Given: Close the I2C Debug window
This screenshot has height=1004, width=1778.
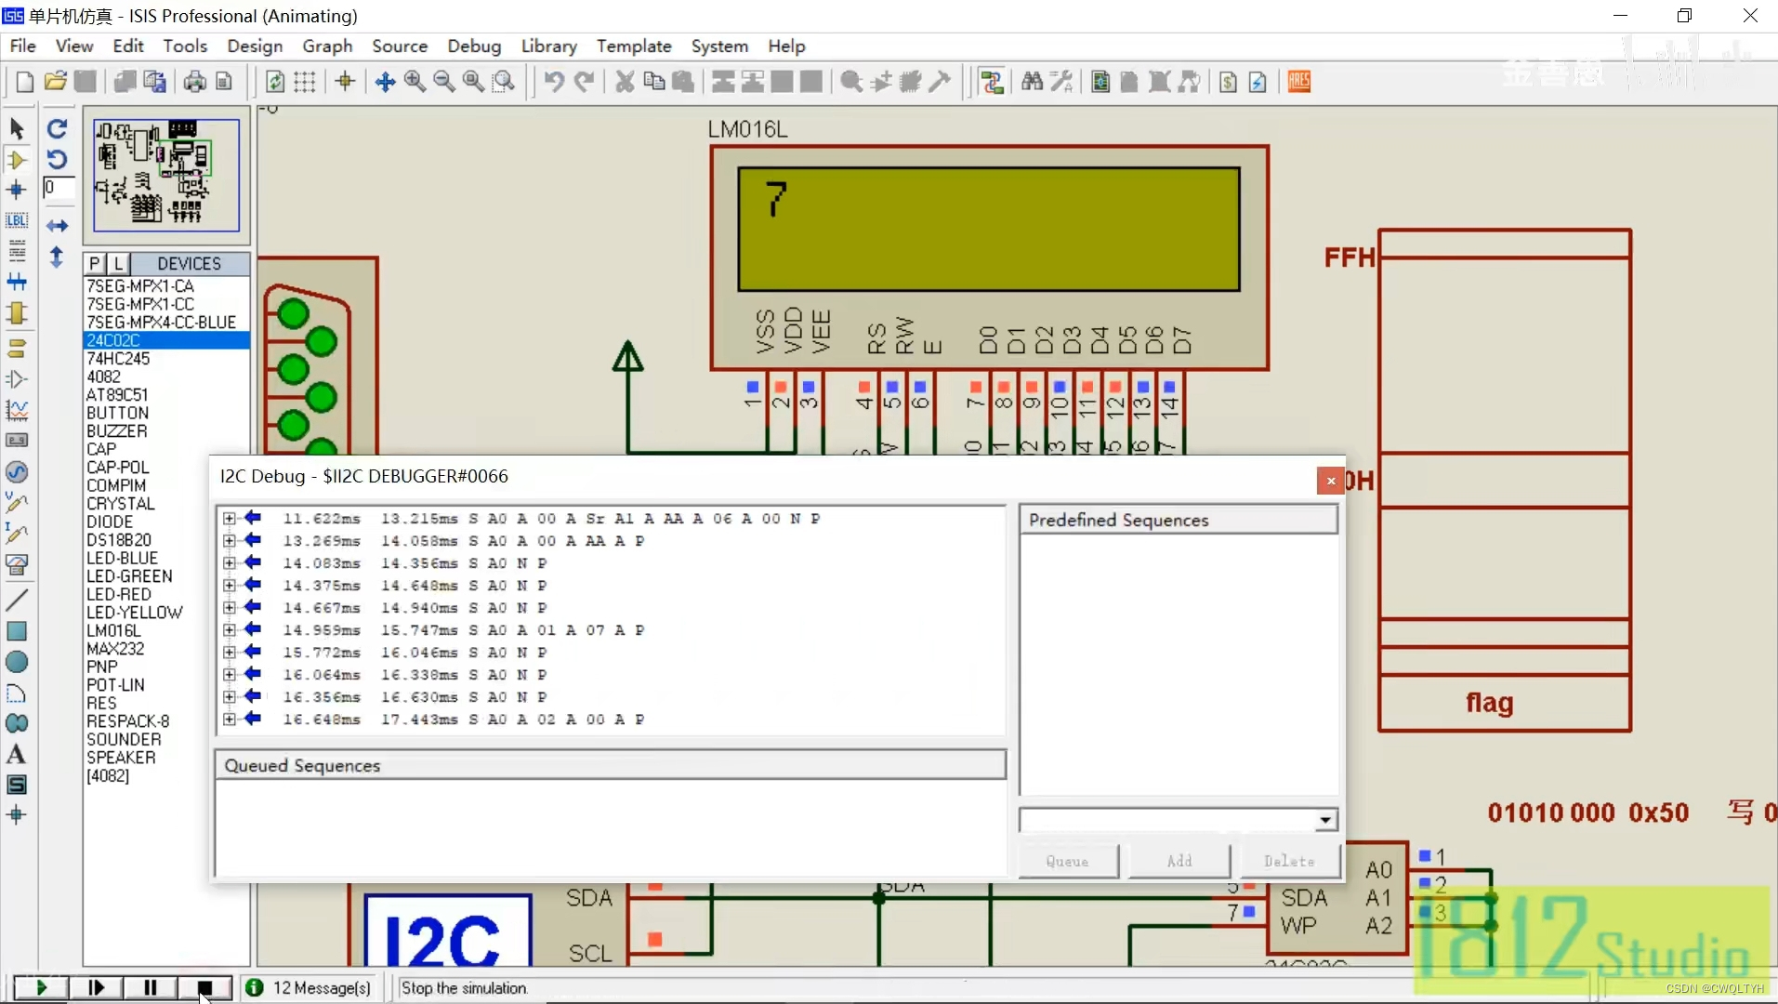Looking at the screenshot, I should click(1331, 480).
